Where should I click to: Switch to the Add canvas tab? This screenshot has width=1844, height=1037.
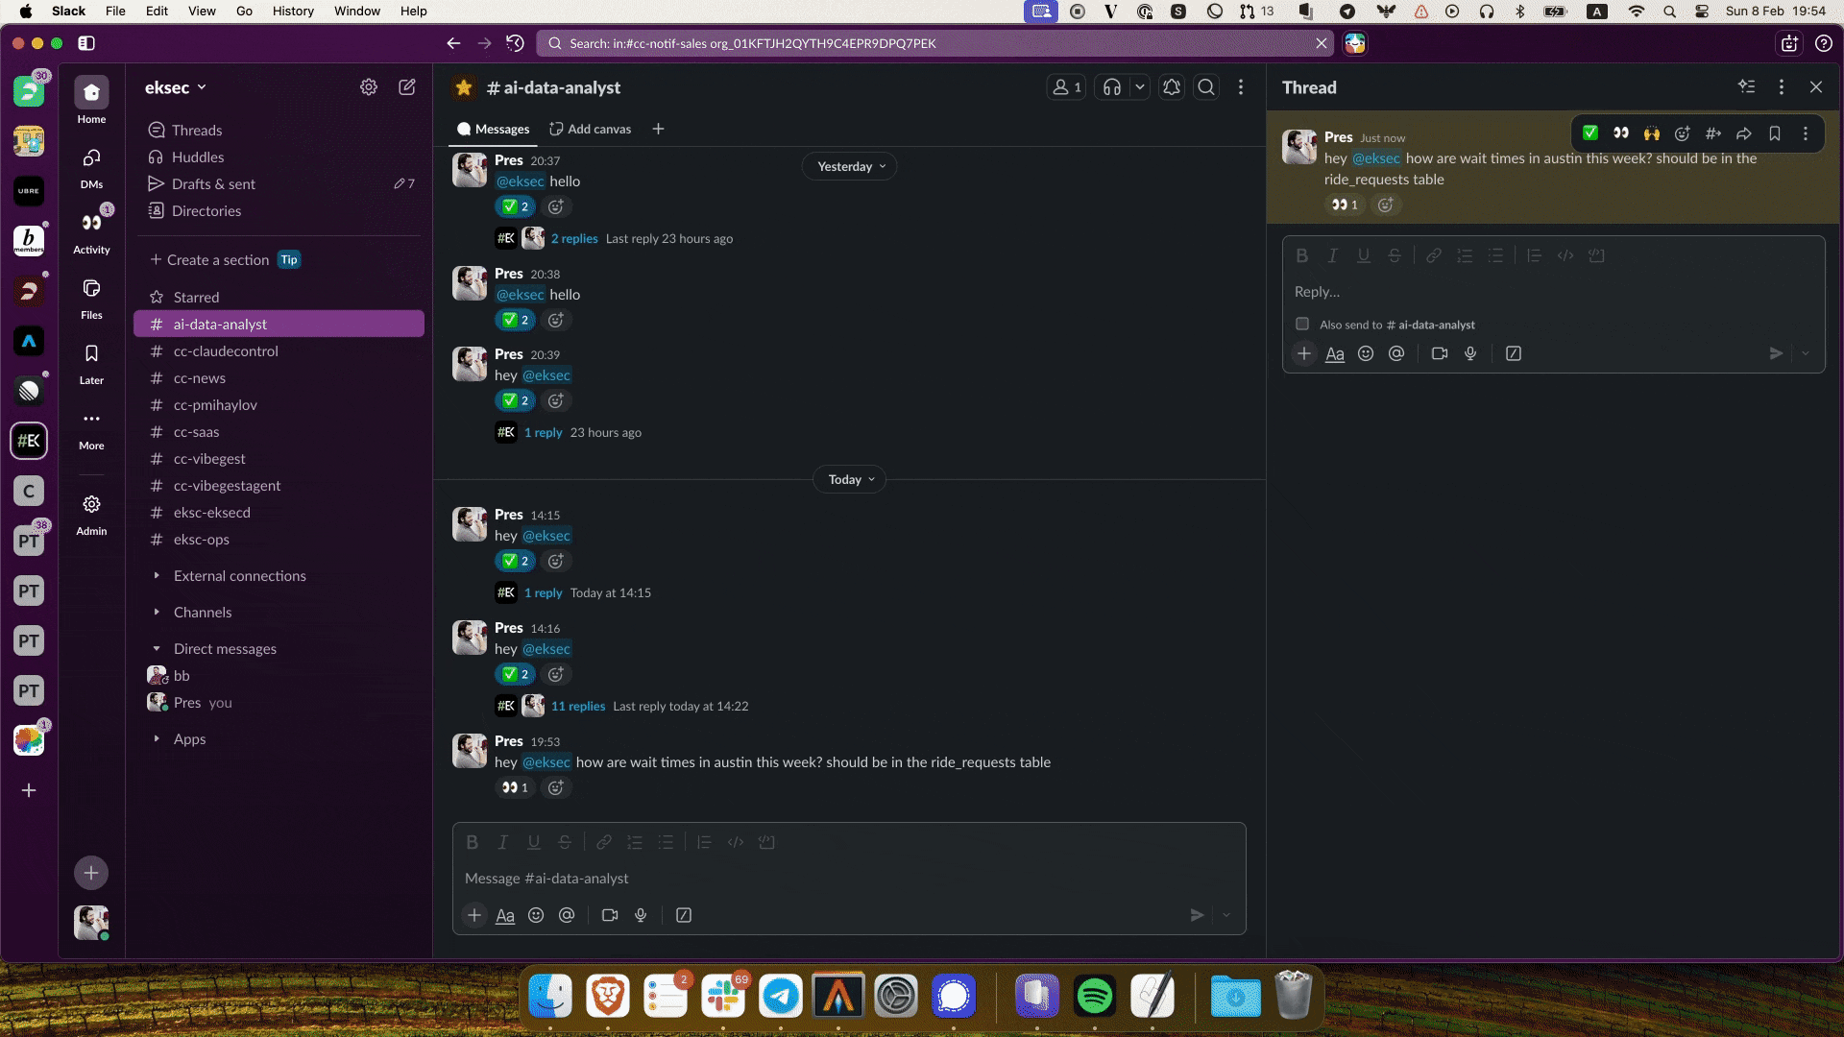pos(590,128)
